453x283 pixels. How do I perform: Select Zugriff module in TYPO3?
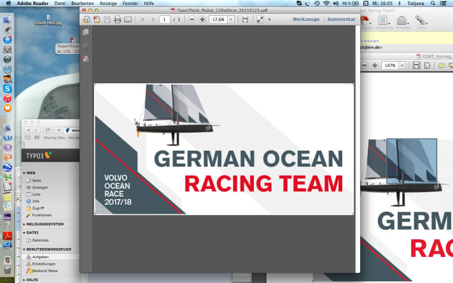pyautogui.click(x=35, y=208)
